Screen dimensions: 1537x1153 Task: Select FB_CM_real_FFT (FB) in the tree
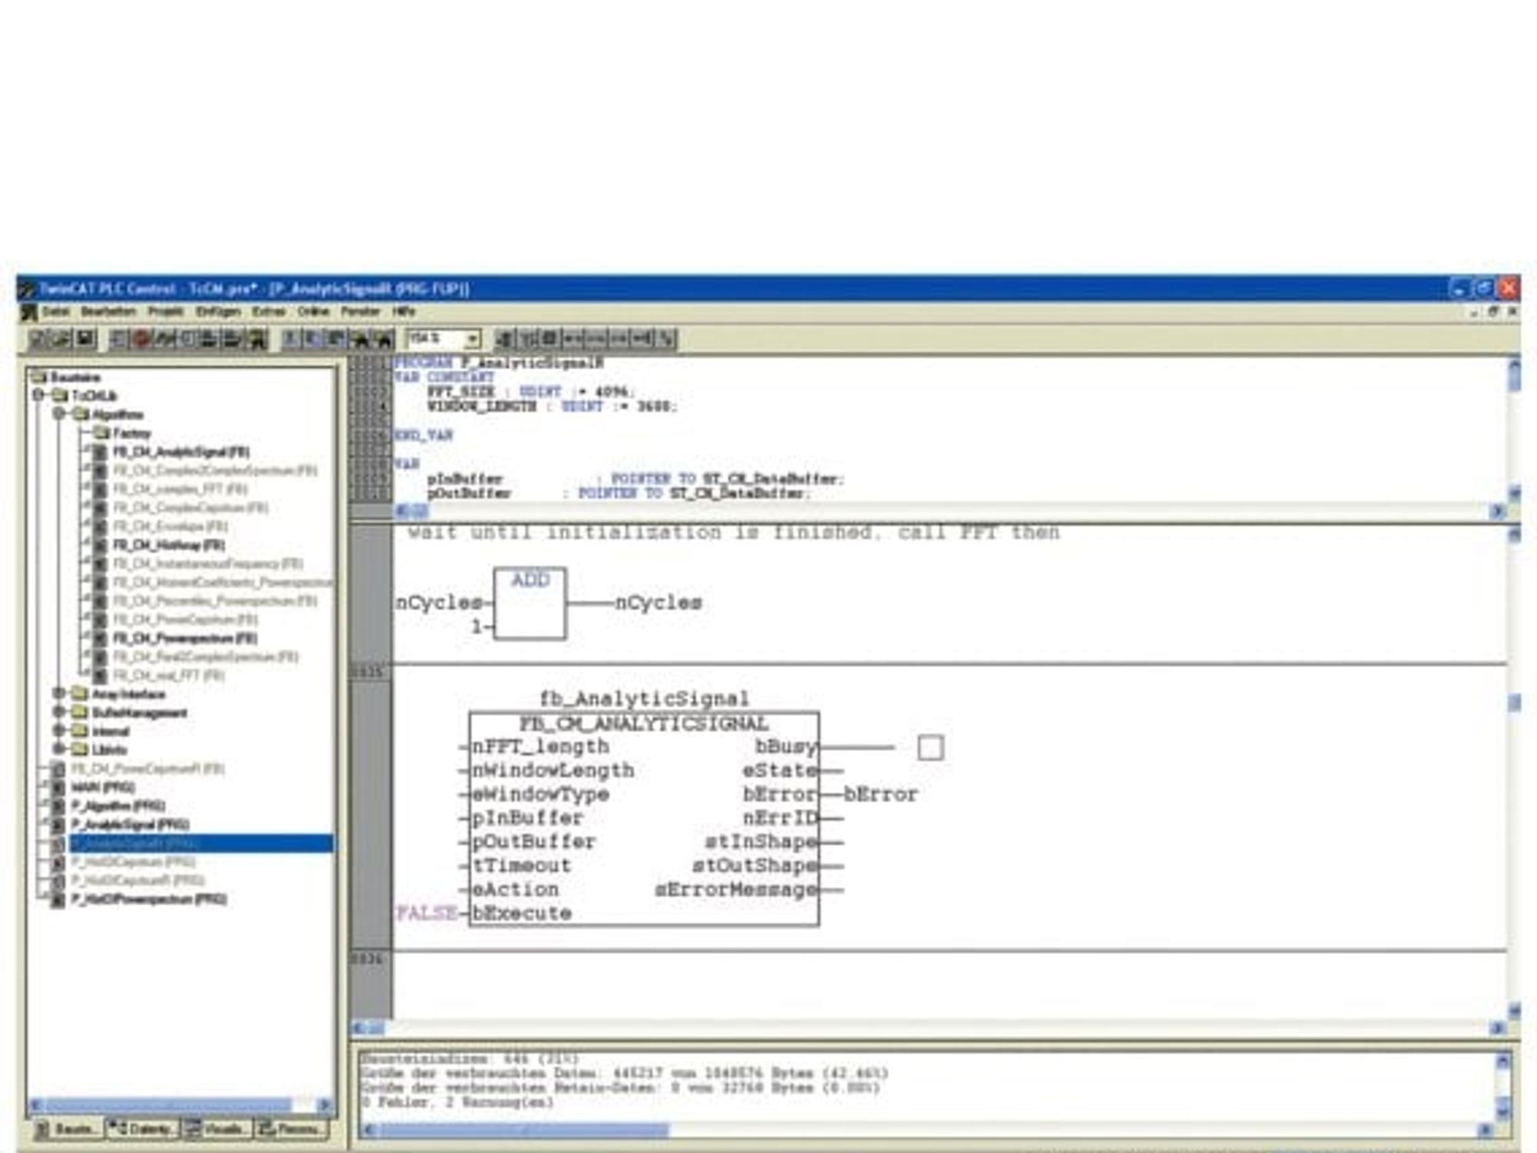(168, 676)
